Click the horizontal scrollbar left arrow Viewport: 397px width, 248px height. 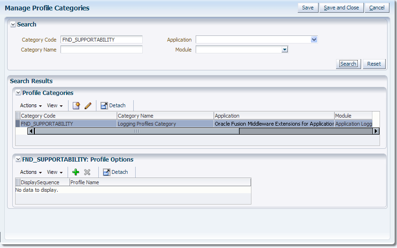pos(31,131)
